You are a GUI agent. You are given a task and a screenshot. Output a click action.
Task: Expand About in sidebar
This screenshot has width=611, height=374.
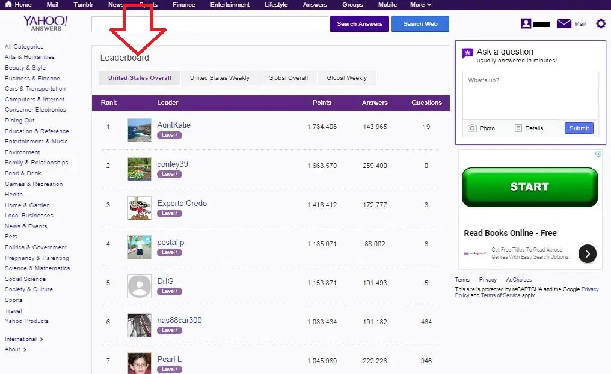pyautogui.click(x=16, y=349)
